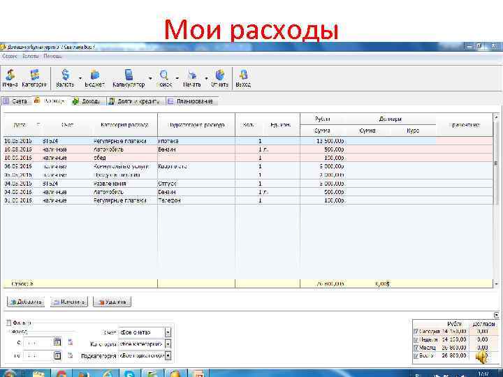Image resolution: width=503 pixels, height=377 pixels.
Task: Open the Сервис menu
Action: 9,56
